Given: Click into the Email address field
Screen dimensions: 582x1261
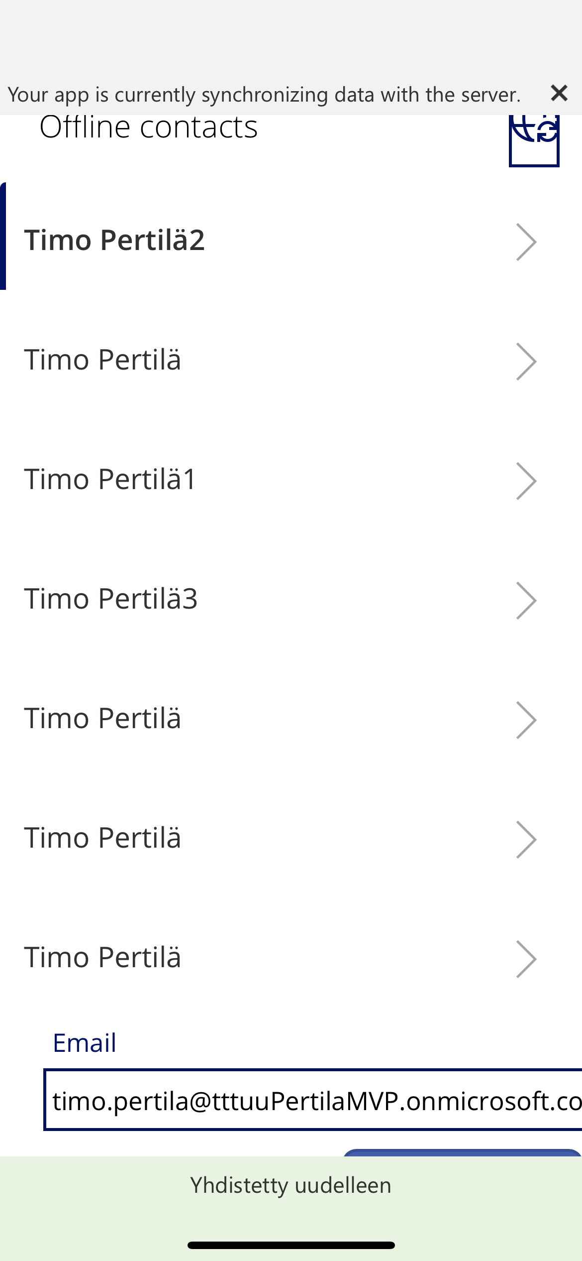Looking at the screenshot, I should coord(313,1101).
